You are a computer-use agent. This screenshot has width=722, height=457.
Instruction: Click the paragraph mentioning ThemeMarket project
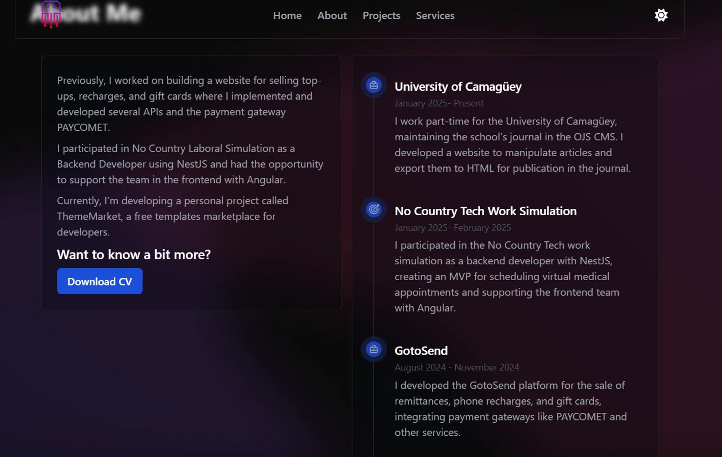tap(172, 217)
